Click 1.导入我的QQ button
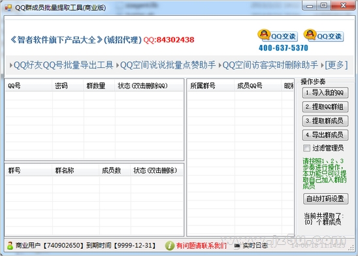358x256 pixels. point(325,93)
